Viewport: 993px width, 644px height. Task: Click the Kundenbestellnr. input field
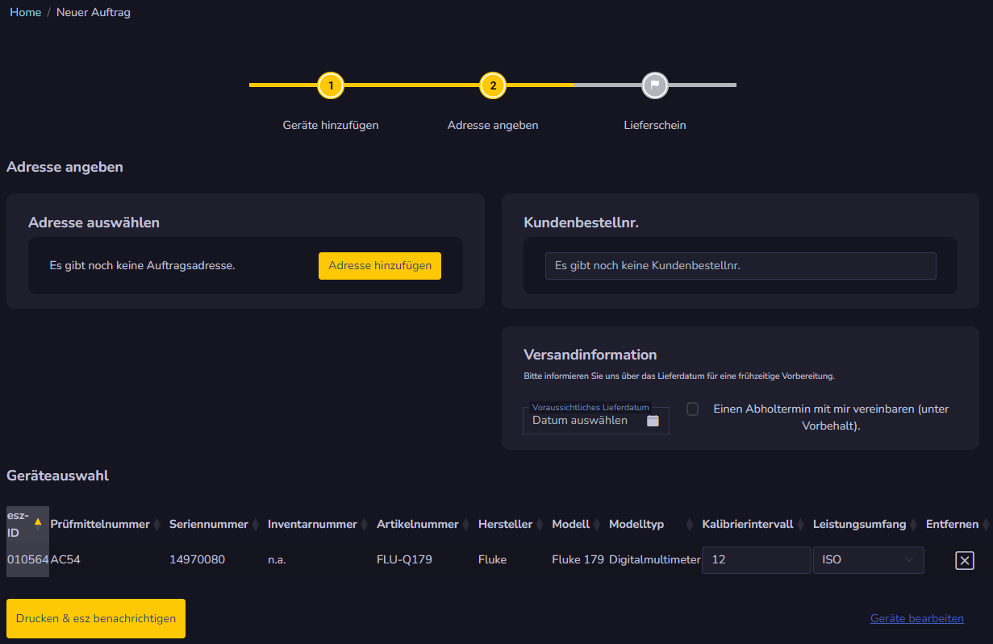740,265
